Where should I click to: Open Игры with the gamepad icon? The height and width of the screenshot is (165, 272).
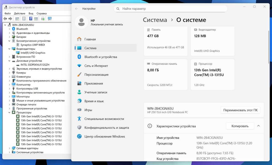click(x=106, y=110)
